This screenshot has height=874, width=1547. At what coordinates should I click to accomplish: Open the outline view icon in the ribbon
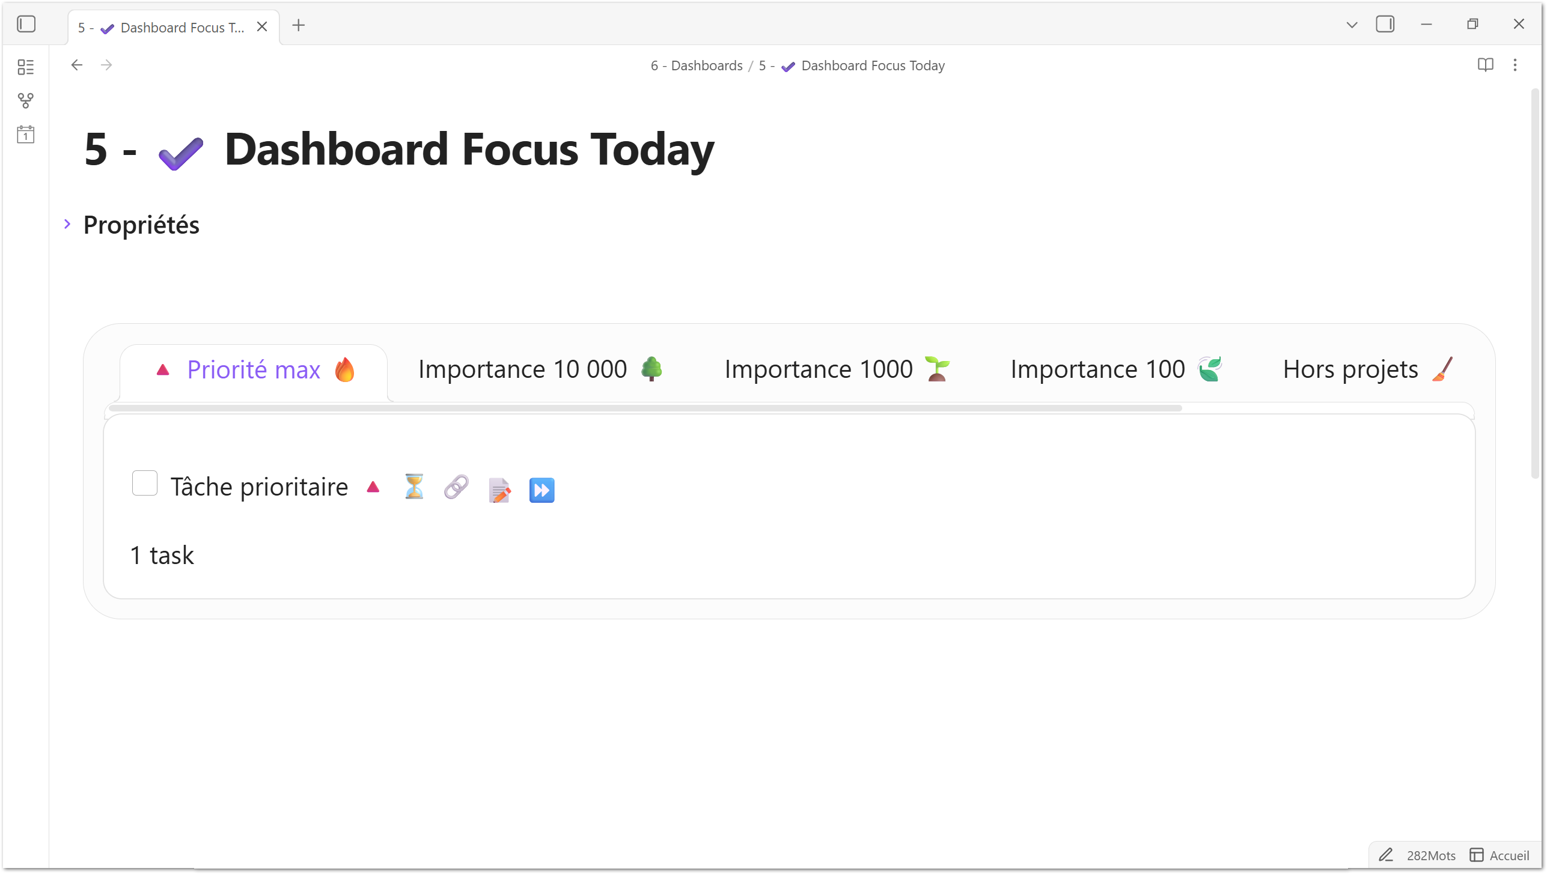26,67
